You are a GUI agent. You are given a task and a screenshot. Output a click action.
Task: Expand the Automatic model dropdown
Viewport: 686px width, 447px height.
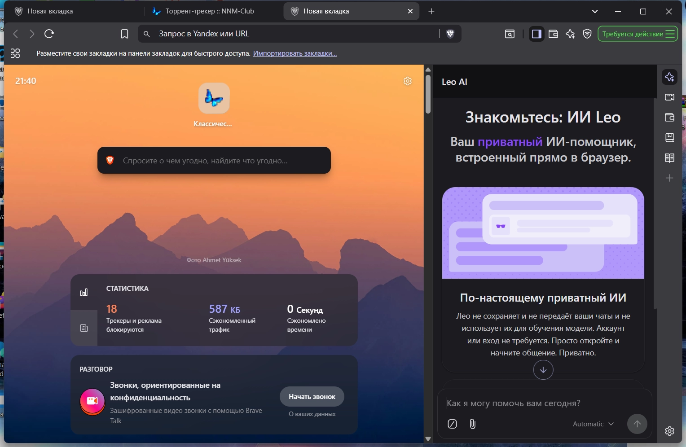pyautogui.click(x=593, y=424)
